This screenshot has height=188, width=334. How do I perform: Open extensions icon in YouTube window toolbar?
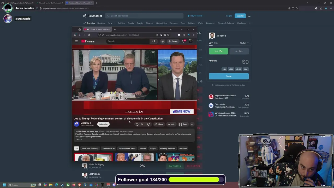tap(184, 35)
